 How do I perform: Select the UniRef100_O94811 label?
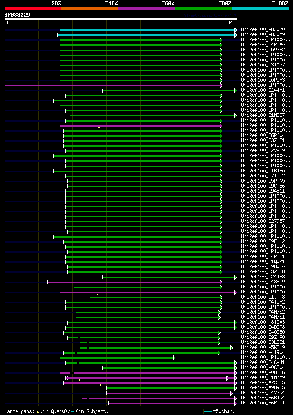coord(263,191)
